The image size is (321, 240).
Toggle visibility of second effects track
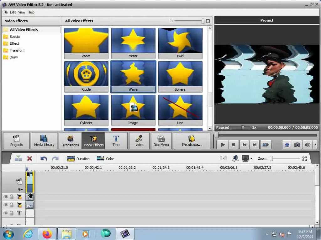(6, 205)
